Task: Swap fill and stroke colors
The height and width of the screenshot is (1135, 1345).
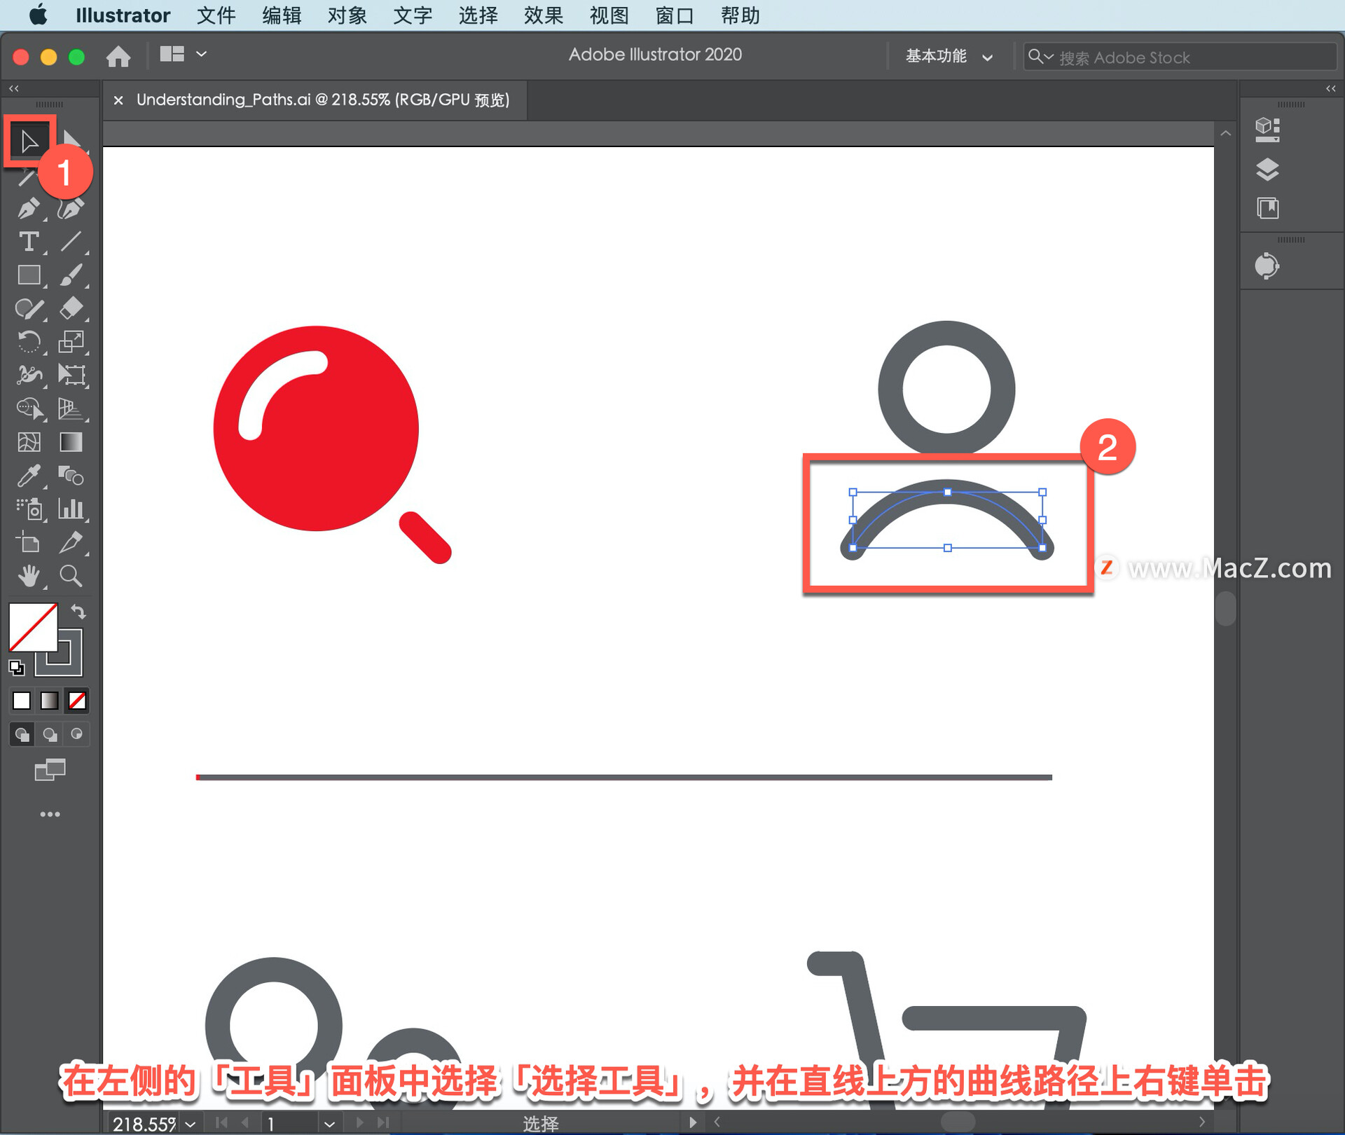Action: click(x=78, y=612)
